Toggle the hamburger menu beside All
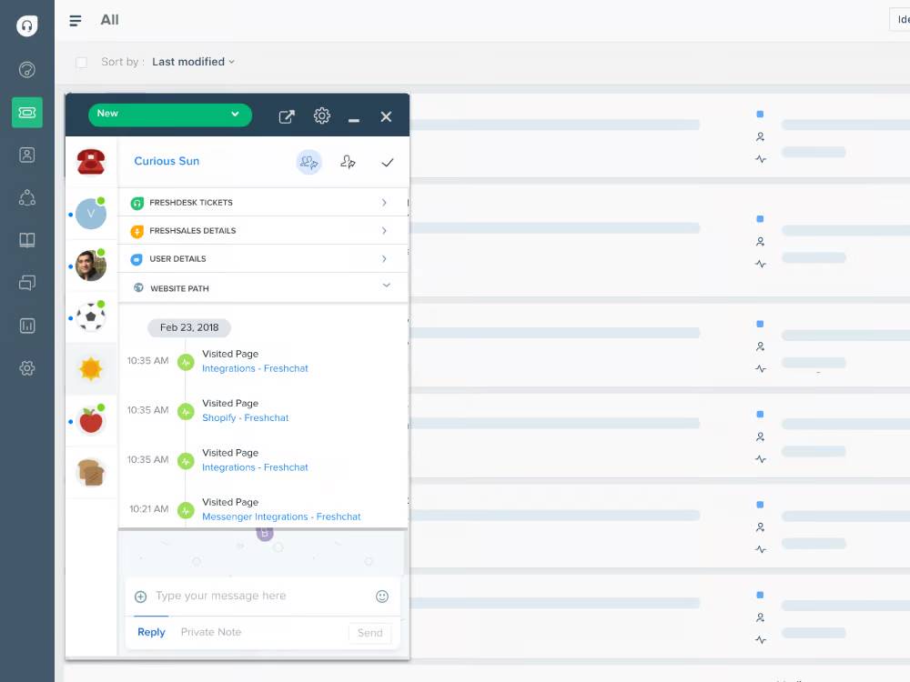The width and height of the screenshot is (910, 682). (76, 21)
